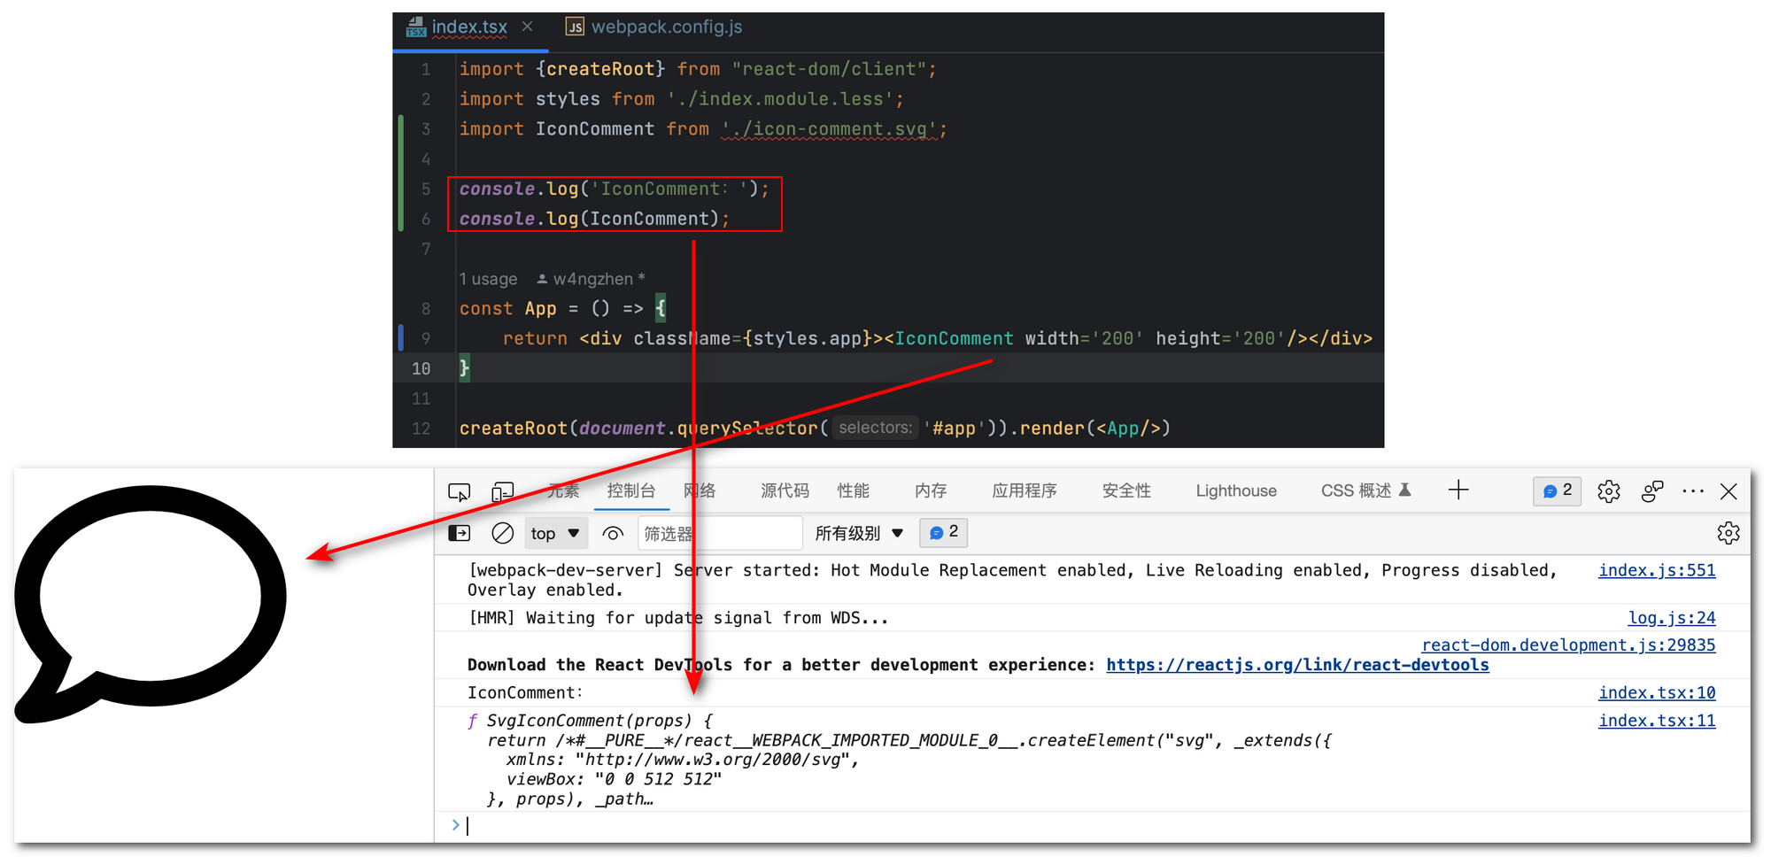Open console settings gear in console toolbar
The width and height of the screenshot is (1771, 857).
click(x=1728, y=533)
